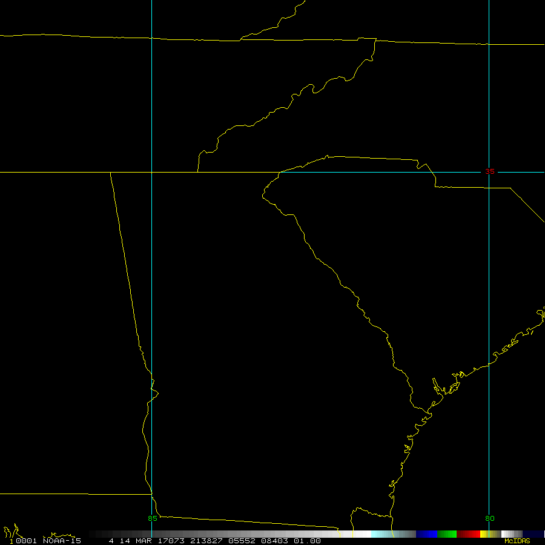This screenshot has width=545, height=545.
Task: Click the McIDAS label
Action: coord(517,541)
